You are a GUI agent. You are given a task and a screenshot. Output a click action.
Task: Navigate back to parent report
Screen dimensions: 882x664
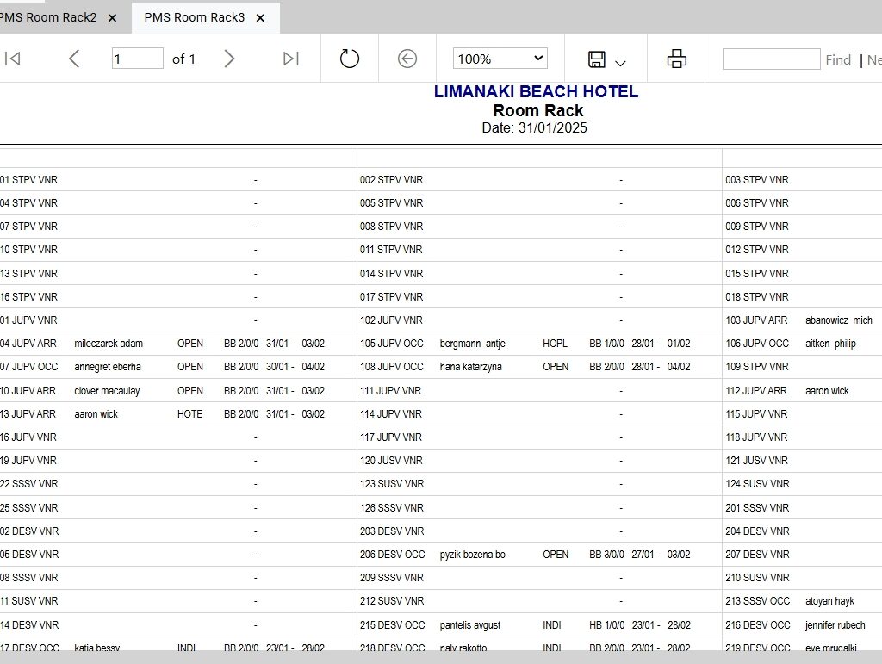pos(407,59)
